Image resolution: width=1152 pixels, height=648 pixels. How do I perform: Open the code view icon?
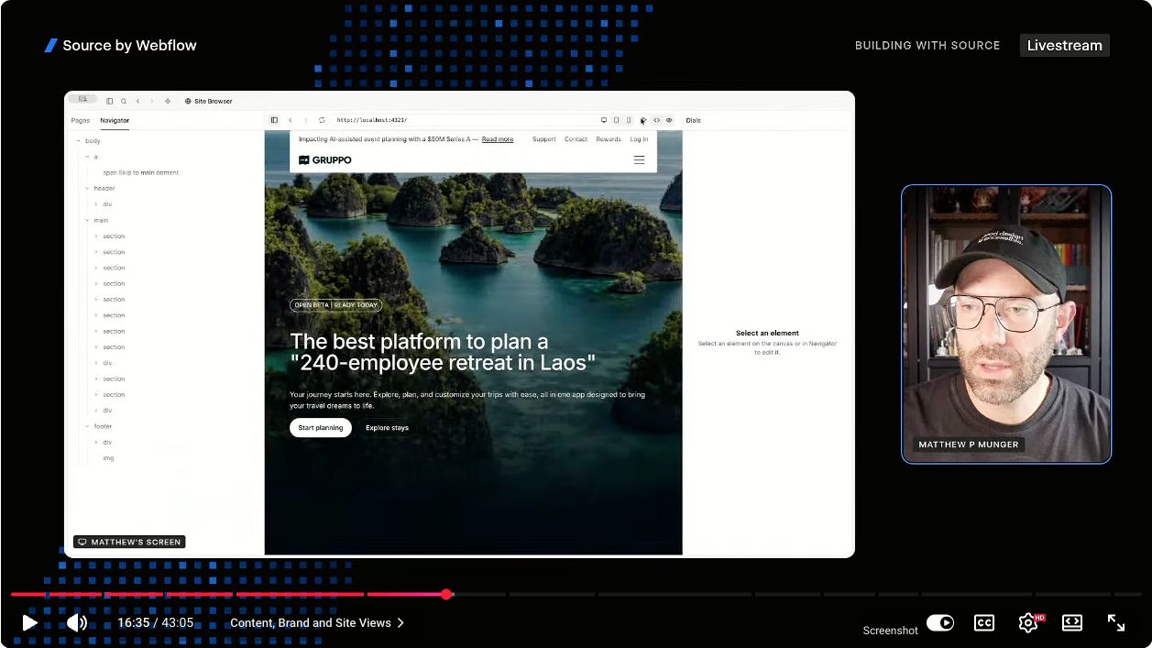click(x=656, y=120)
